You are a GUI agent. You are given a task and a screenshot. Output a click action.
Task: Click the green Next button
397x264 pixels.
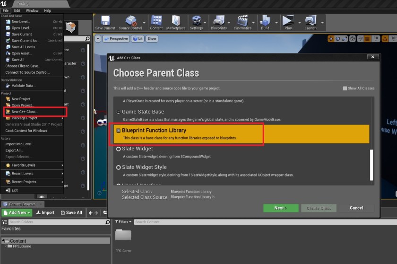point(281,208)
